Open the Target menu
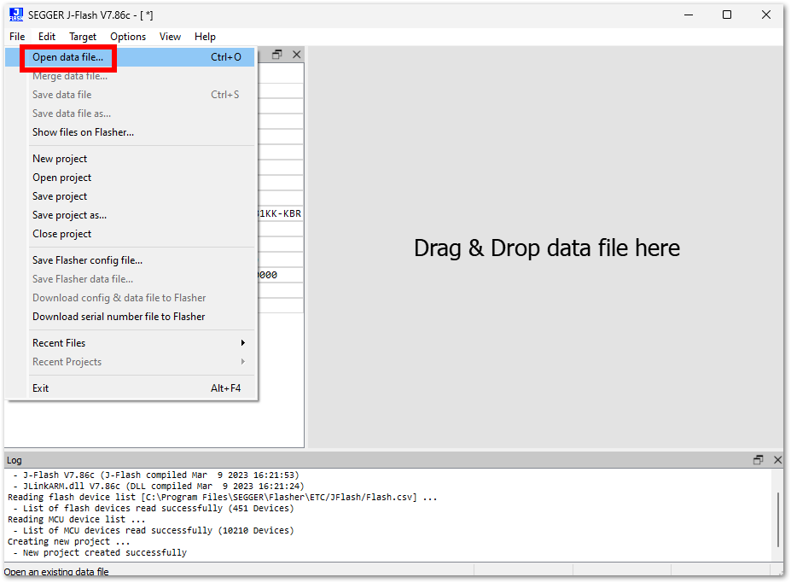This screenshot has width=791, height=583. coord(83,37)
